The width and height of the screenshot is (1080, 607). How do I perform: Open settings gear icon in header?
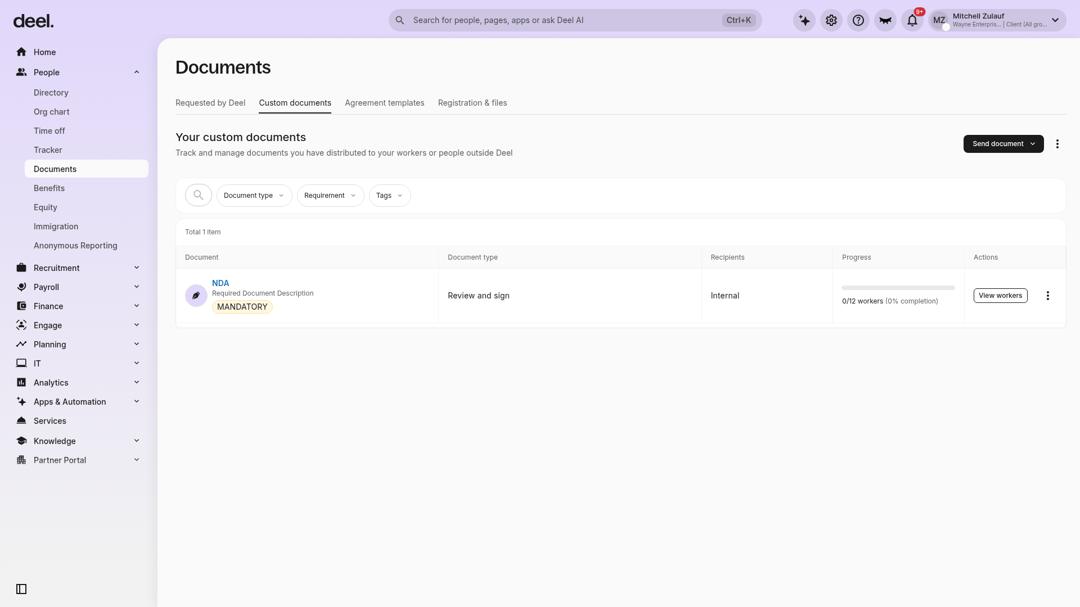click(831, 20)
